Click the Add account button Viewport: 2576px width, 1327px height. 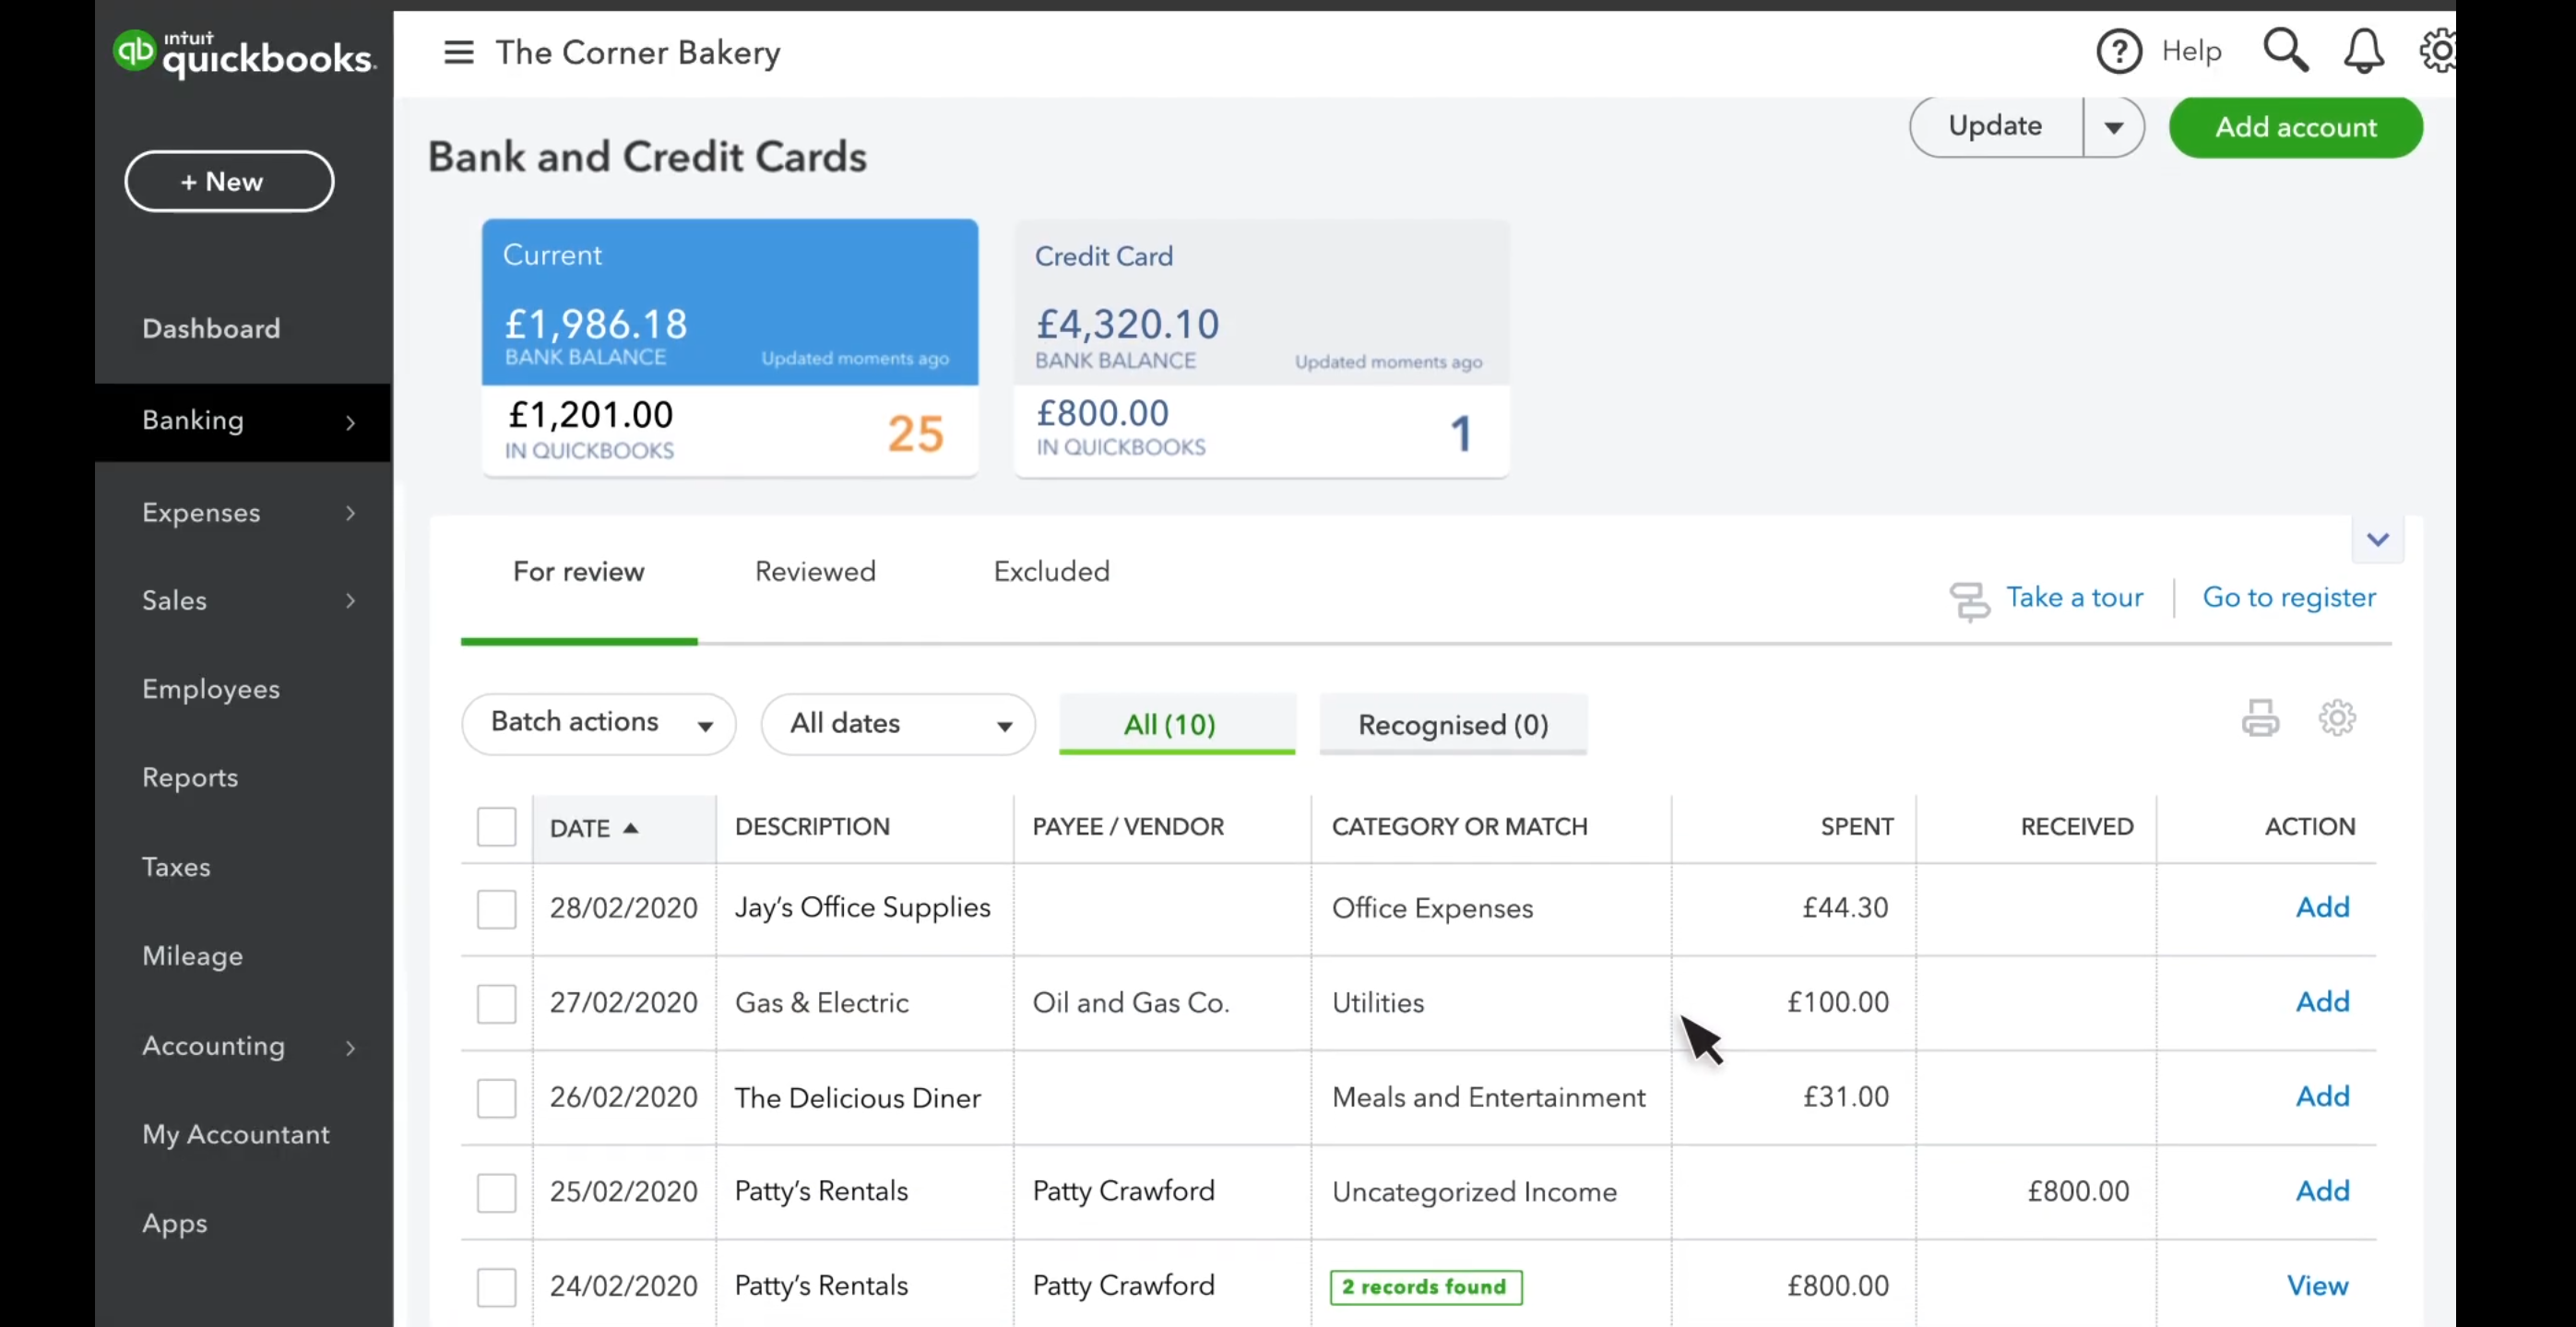pos(2296,127)
